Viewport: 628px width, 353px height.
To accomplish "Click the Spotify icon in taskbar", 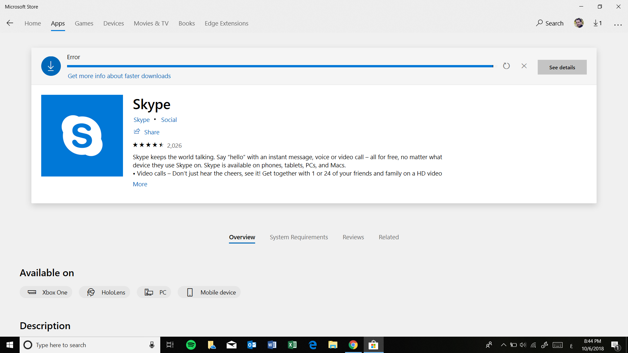I will coord(191,345).
